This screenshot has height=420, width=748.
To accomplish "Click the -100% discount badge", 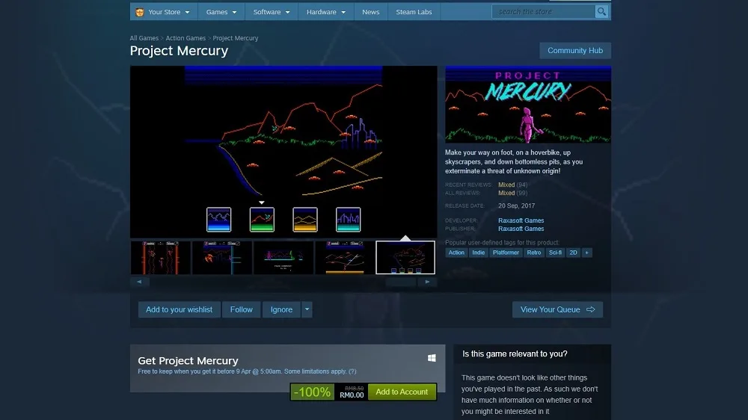I will 313,392.
